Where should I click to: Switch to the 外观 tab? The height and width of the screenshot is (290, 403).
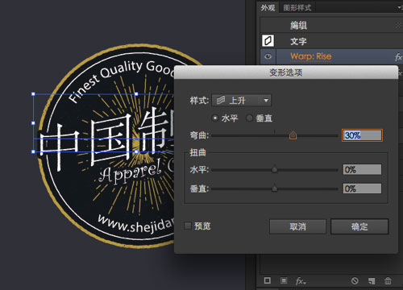[268, 7]
